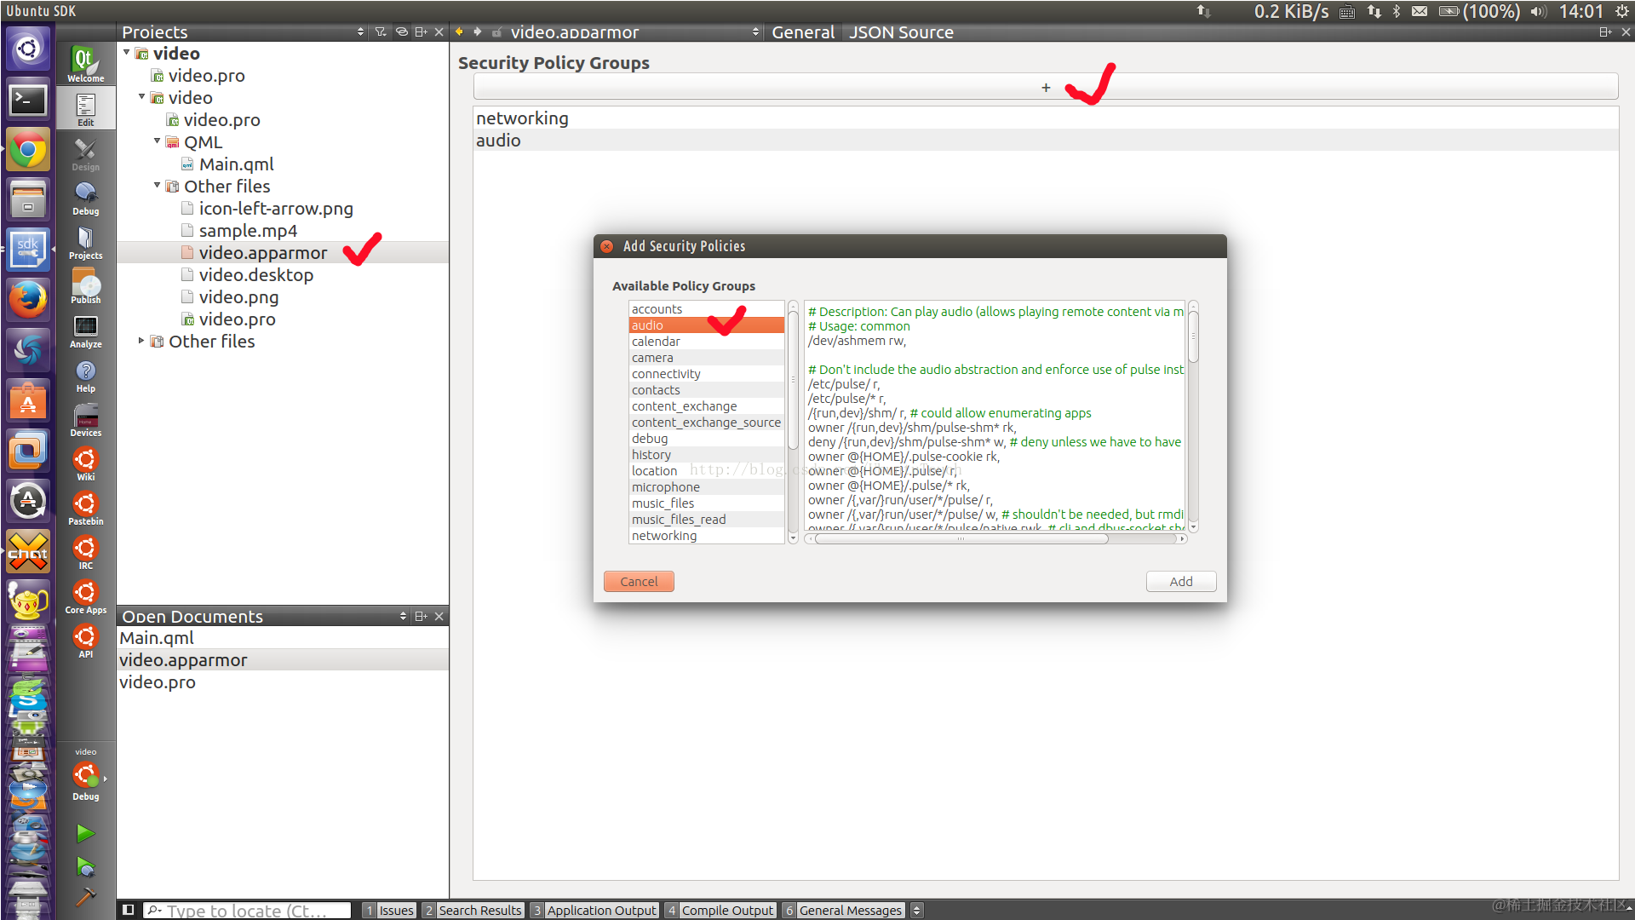Image resolution: width=1635 pixels, height=920 pixels.
Task: Open the Publish mode icon
Action: 85,286
